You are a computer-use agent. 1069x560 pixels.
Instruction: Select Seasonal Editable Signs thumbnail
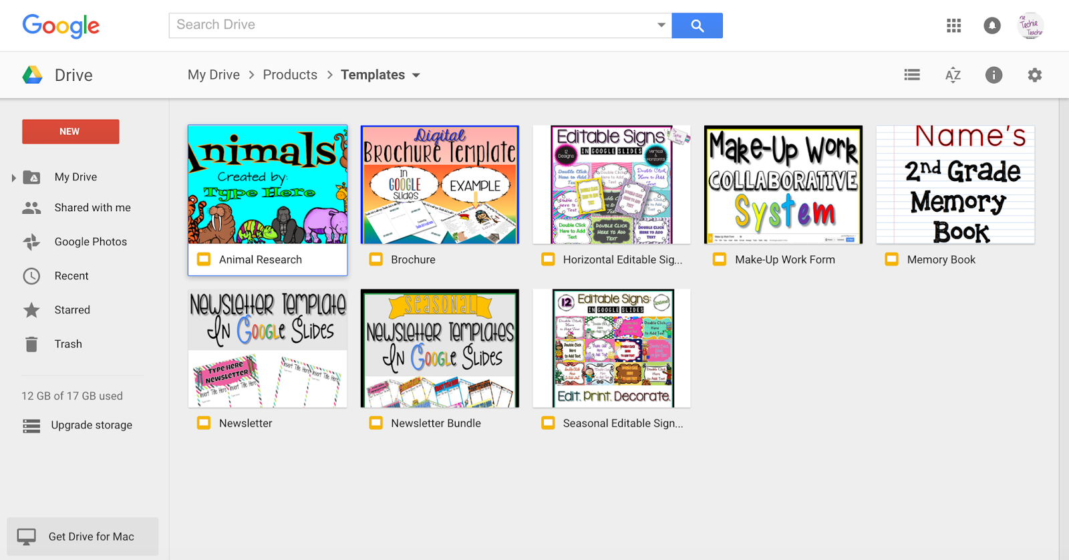coord(611,348)
